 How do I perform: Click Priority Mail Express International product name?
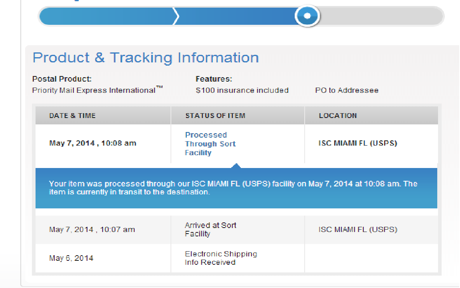point(95,90)
